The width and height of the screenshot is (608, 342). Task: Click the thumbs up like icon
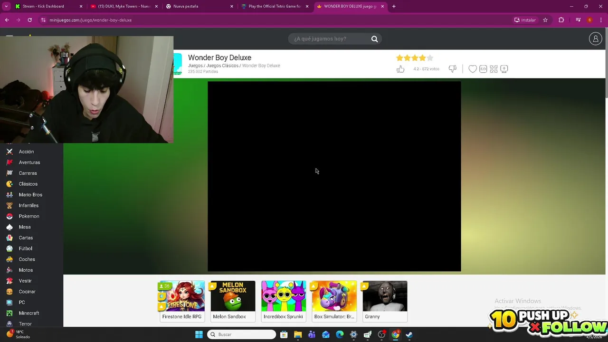coord(400,69)
